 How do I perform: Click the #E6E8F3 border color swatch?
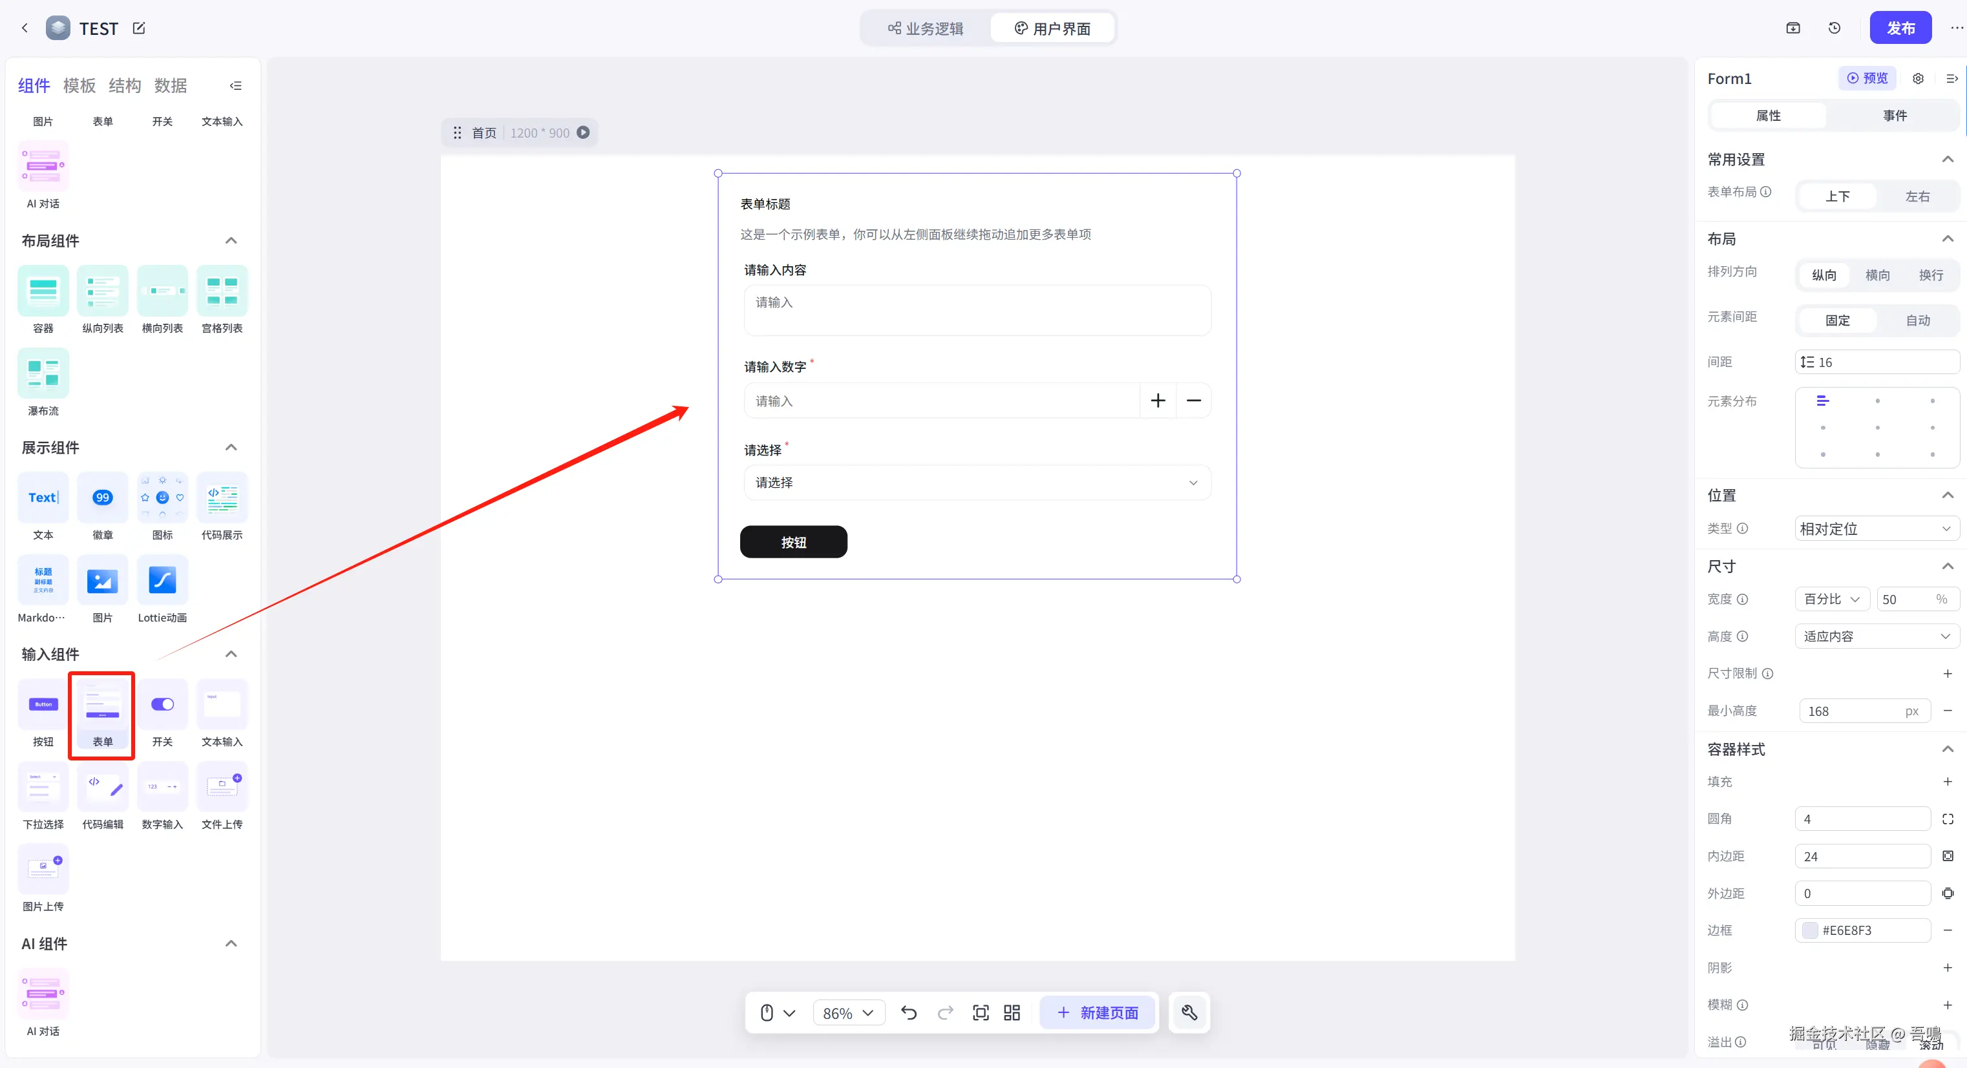click(1809, 930)
